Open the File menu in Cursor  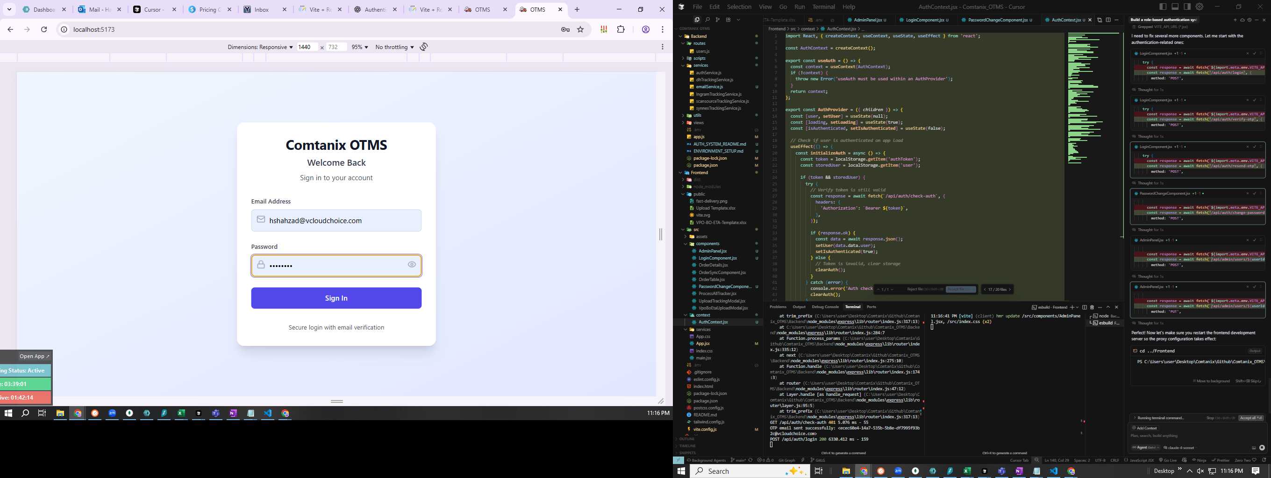697,7
